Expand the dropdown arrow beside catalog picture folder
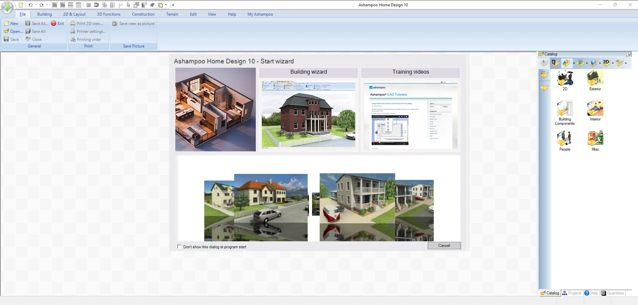The image size is (638, 305). pos(587,63)
